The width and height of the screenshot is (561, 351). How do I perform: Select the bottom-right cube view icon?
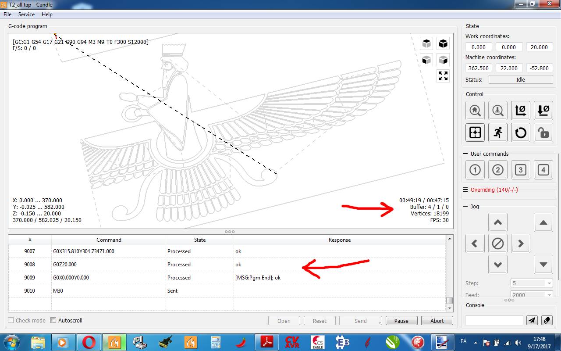[443, 60]
